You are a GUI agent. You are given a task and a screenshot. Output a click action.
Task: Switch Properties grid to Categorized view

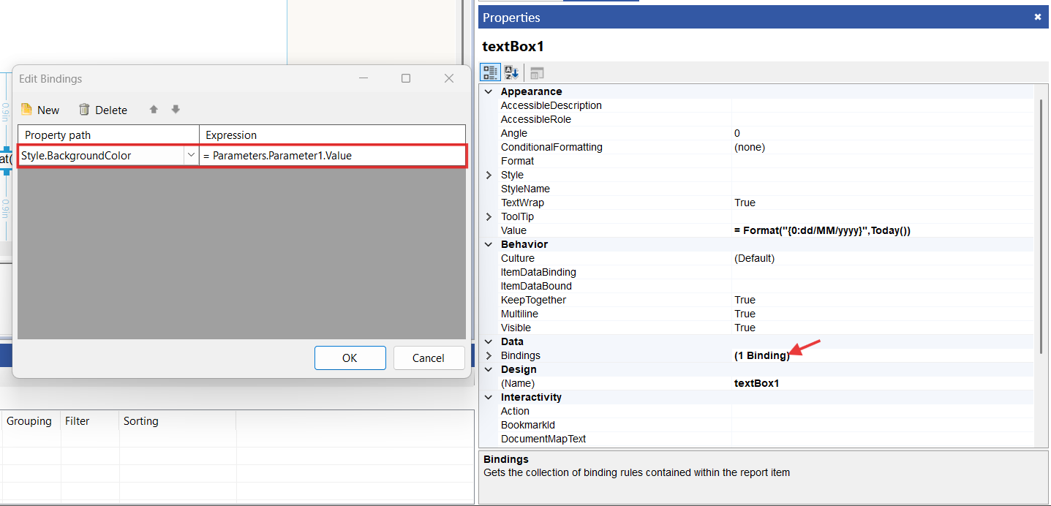pyautogui.click(x=490, y=72)
